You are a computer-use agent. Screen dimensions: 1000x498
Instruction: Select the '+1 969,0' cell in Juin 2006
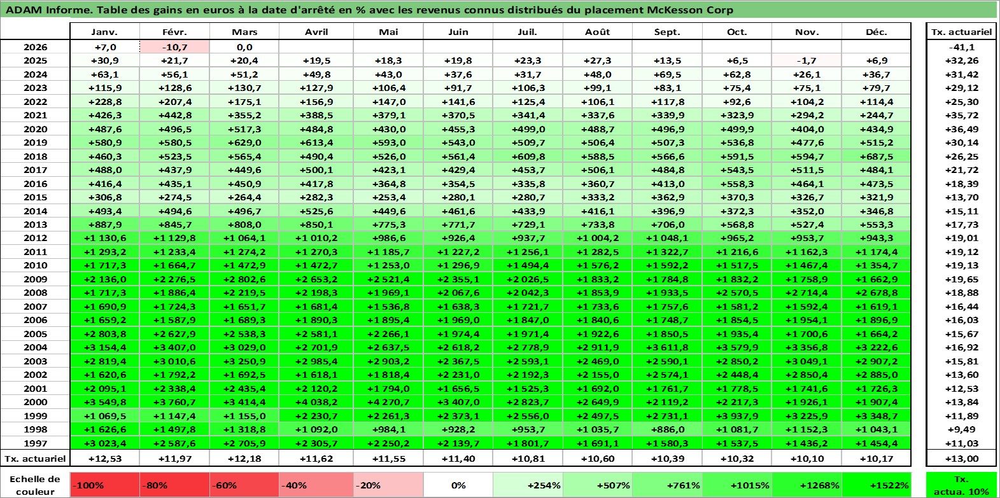pos(458,320)
